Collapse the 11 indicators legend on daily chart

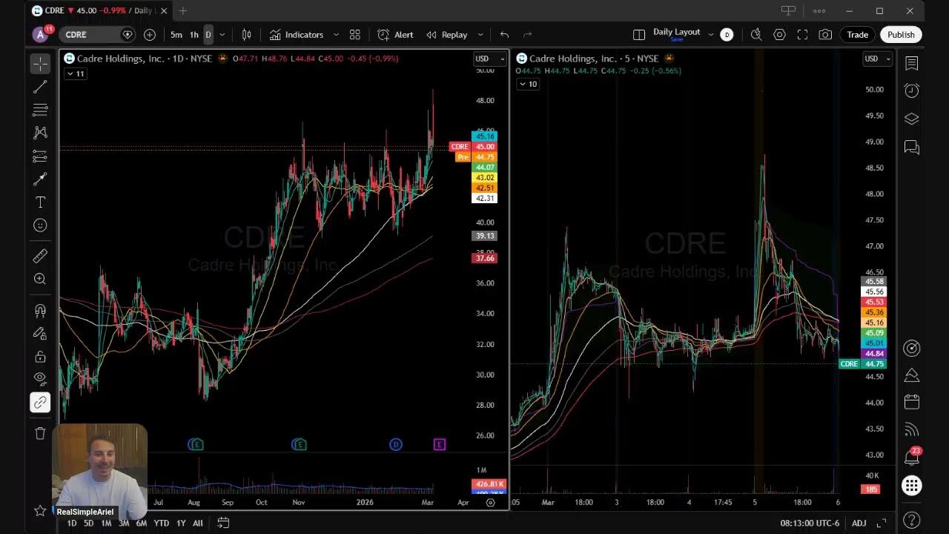76,73
